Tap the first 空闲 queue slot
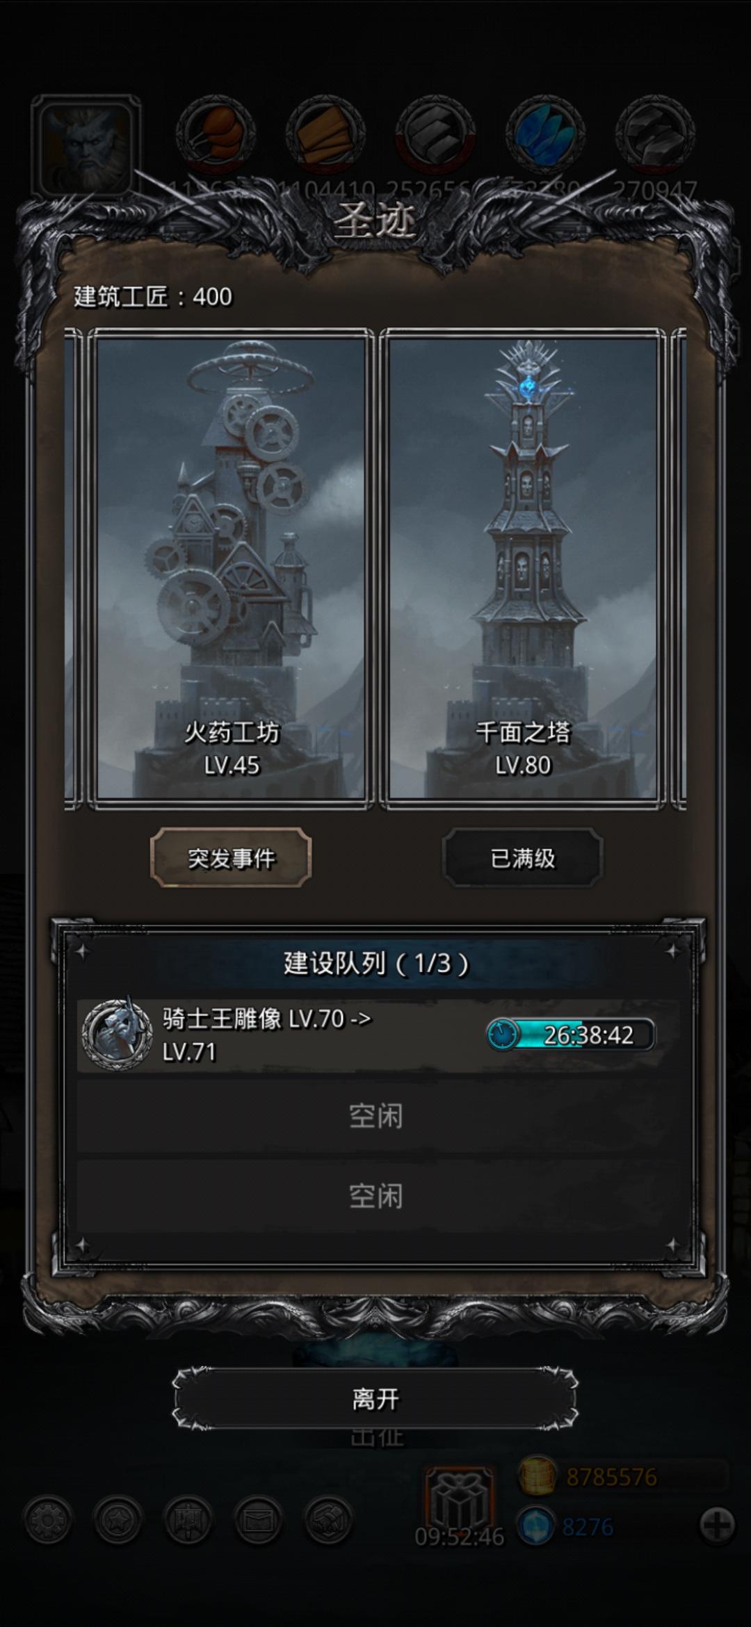 (x=375, y=1116)
